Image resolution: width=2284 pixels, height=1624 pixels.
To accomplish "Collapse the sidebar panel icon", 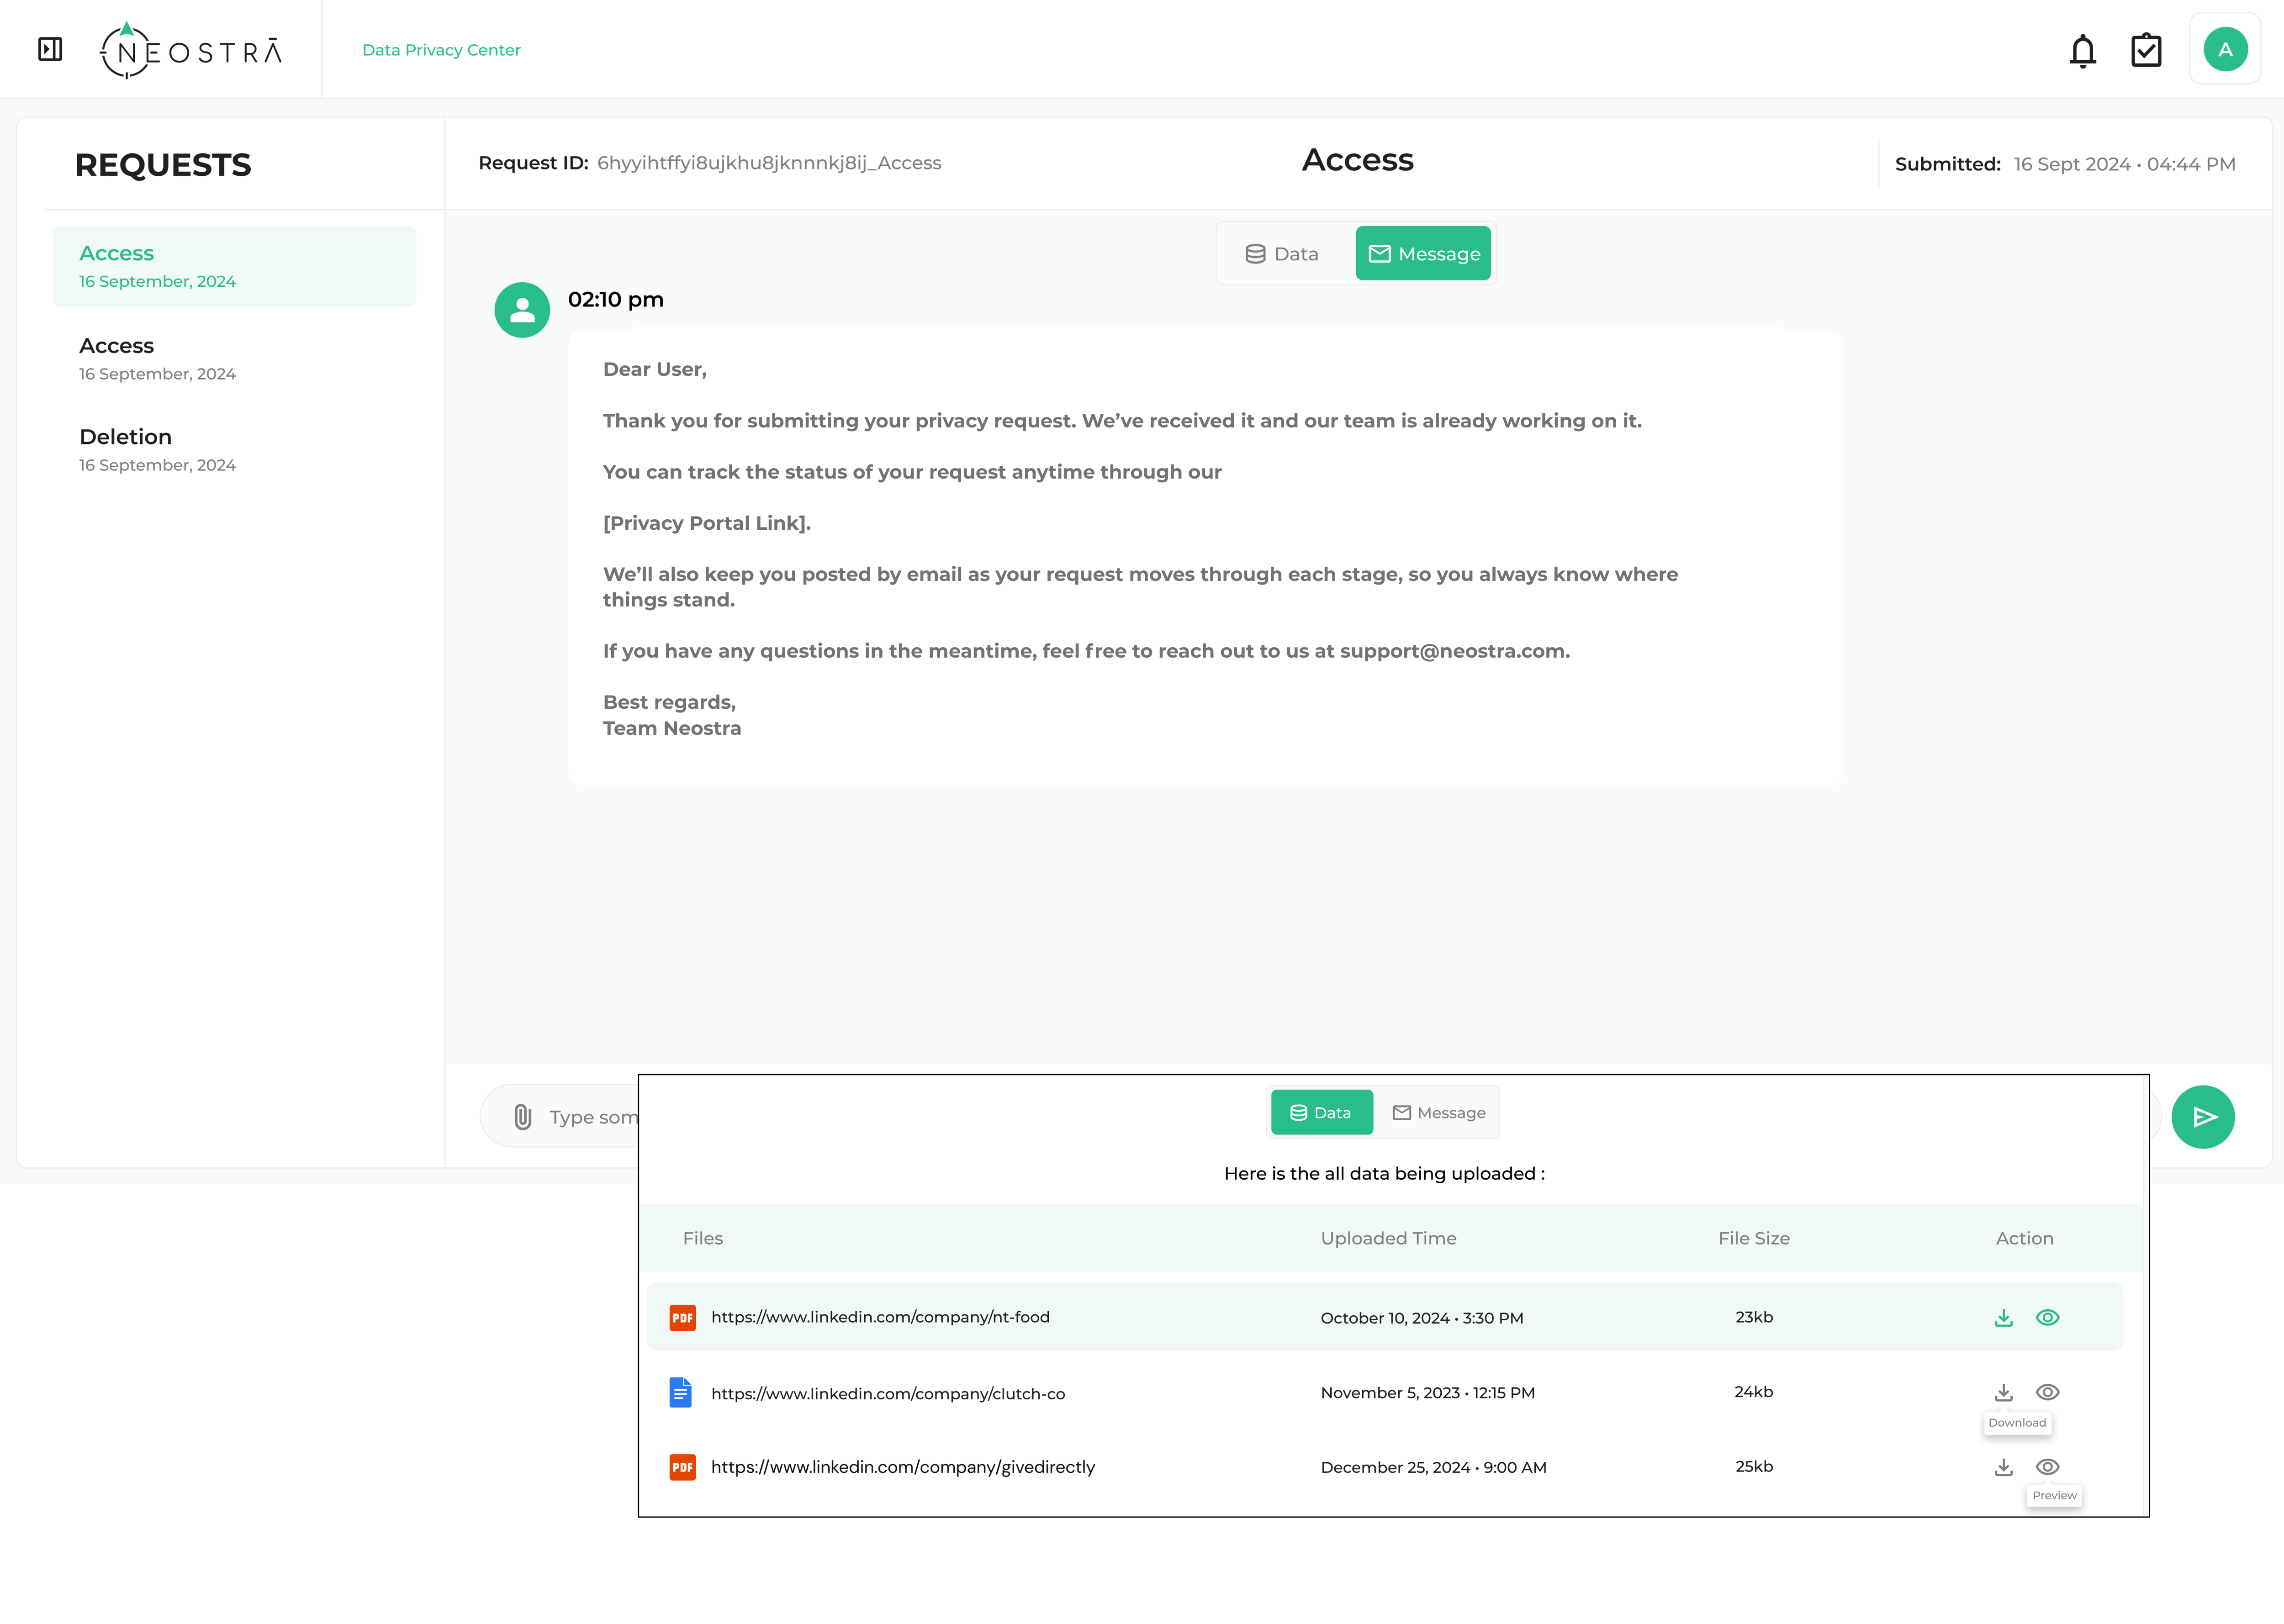I will [50, 49].
